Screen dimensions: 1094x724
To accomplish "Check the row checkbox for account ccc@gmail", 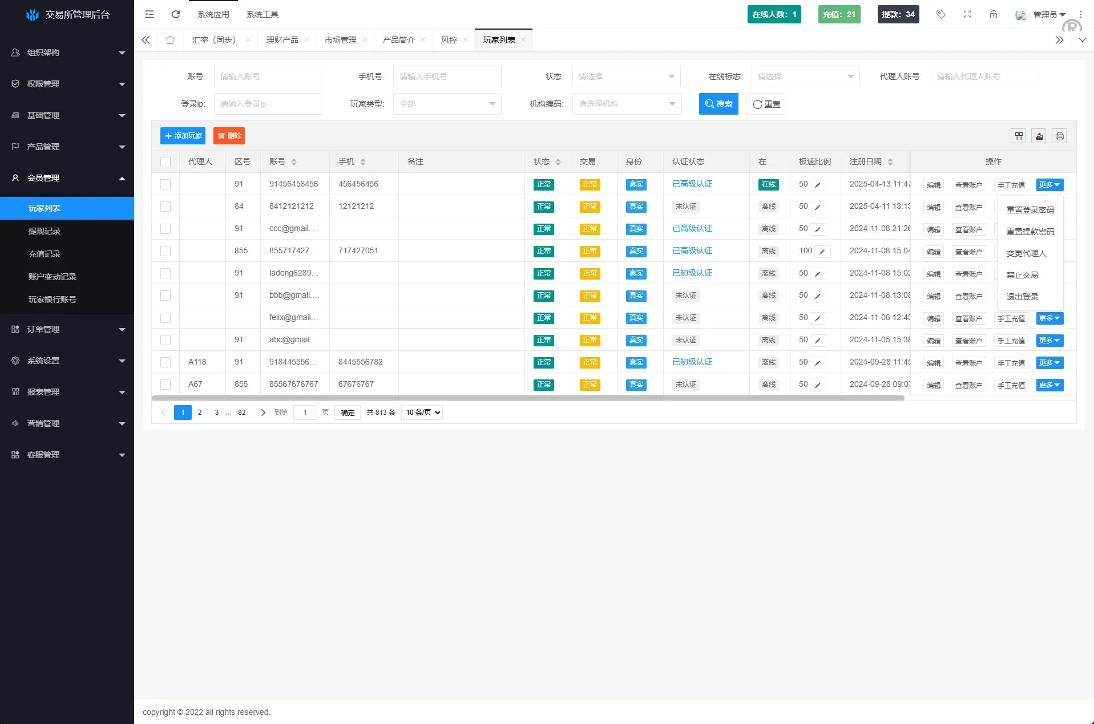I will (165, 229).
